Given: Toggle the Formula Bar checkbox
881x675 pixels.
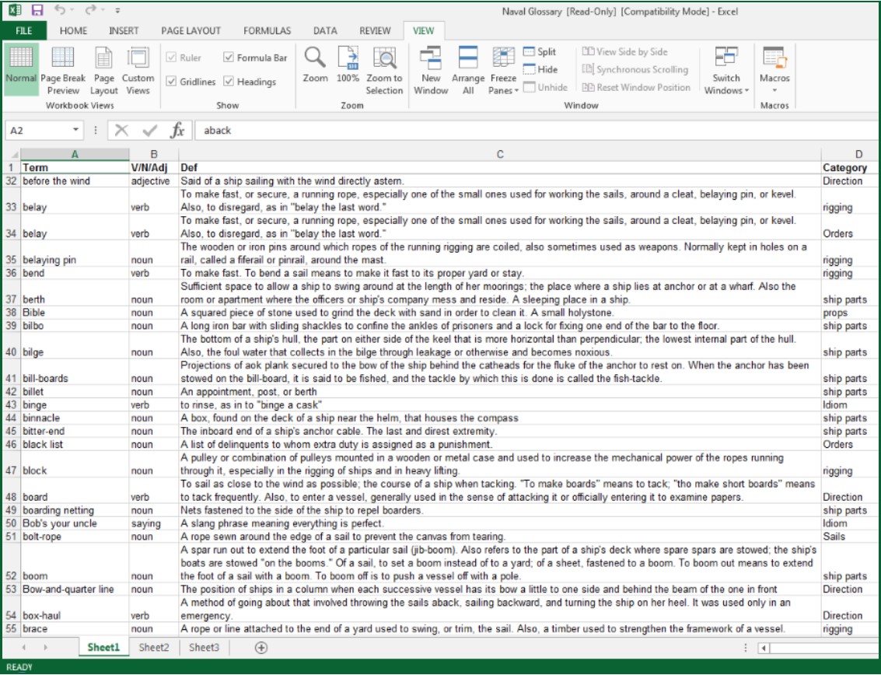Looking at the screenshot, I should [x=229, y=58].
